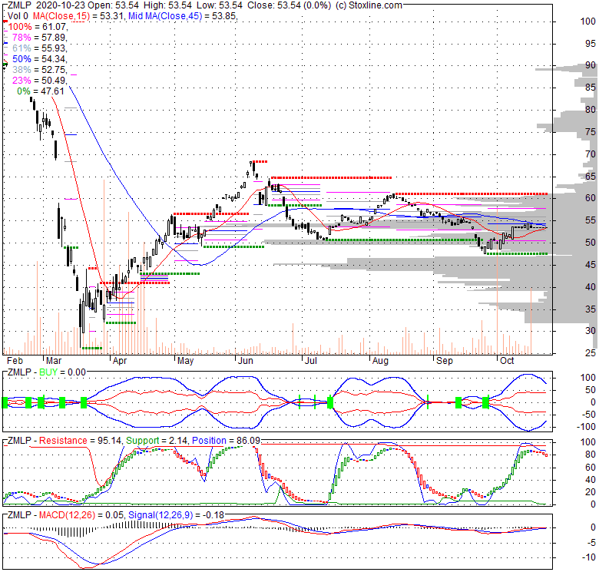Click the 61% = 55.93 Fibonacci level
Viewport: 599px width, 572px height.
(x=40, y=48)
